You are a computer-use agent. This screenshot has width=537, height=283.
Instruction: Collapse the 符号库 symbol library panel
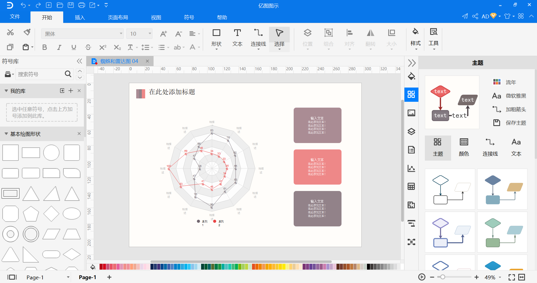(x=79, y=61)
